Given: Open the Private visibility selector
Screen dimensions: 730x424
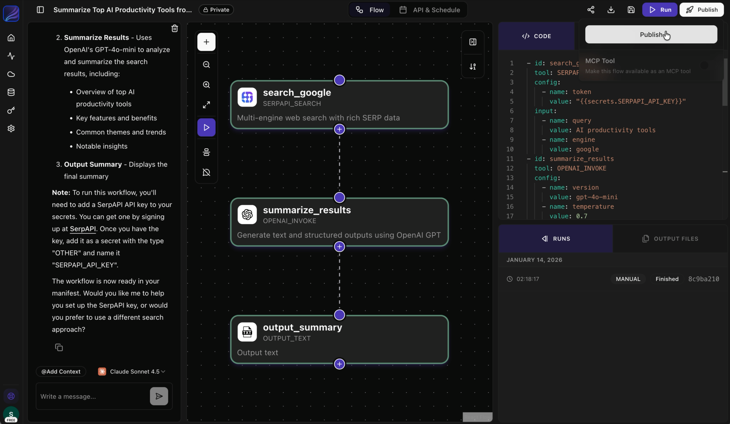Looking at the screenshot, I should (216, 10).
